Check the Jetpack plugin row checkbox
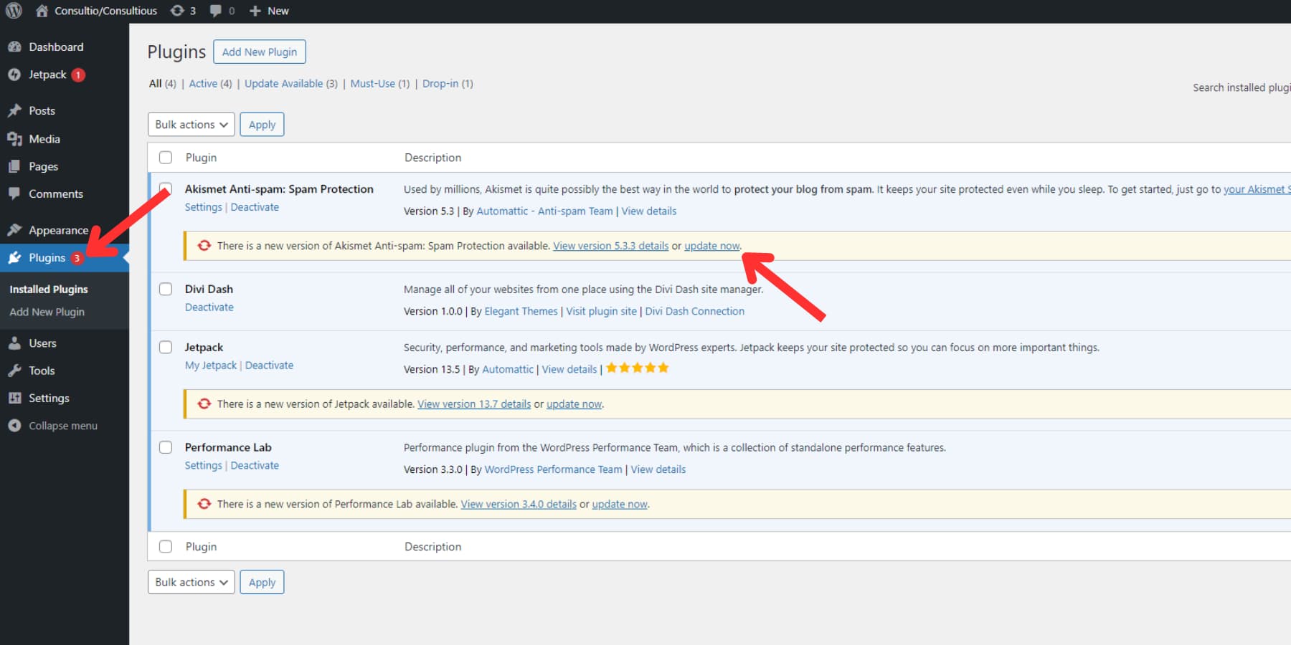 coord(166,347)
